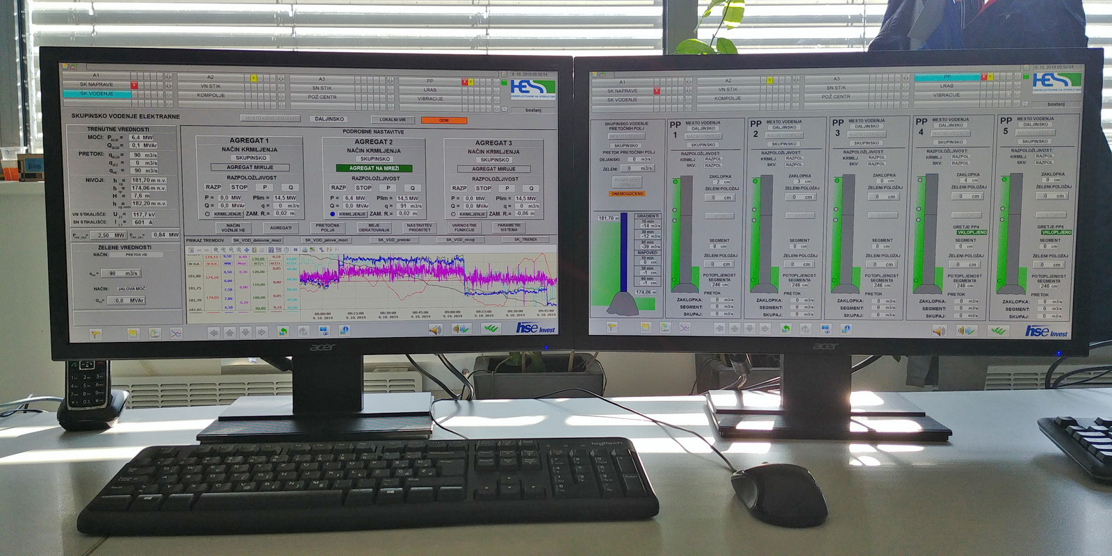Open POŽ CENTR screen on left monitor
Screen dimensions: 1112x556
click(322, 97)
